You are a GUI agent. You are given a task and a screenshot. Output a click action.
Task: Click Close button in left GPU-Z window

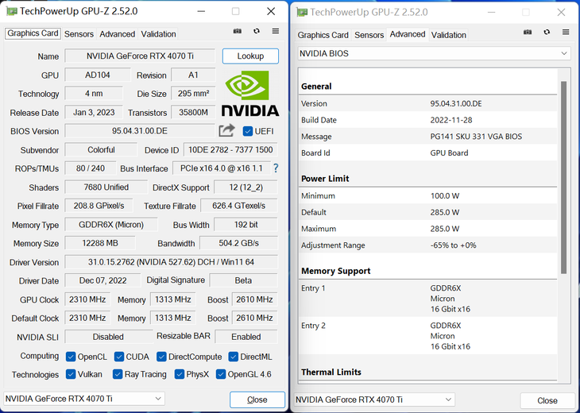click(257, 399)
